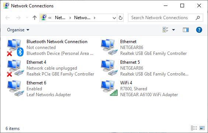
Task: Click the Ethernet 6 name label
Action: 37,83
